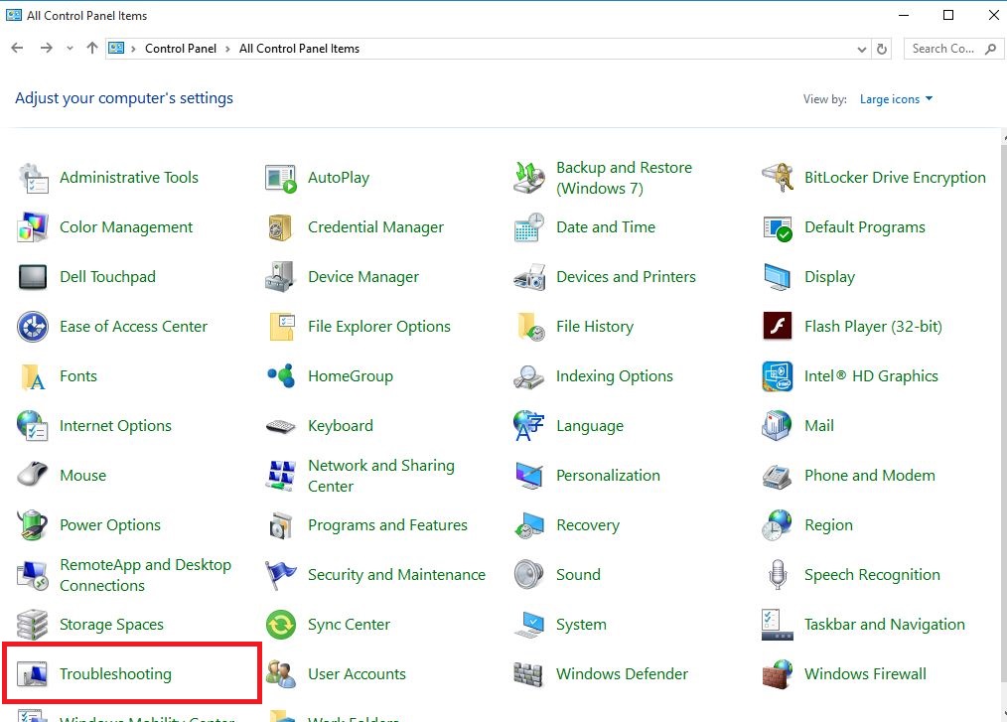
Task: Expand chevron before Control Panel breadcrumb
Action: click(x=133, y=49)
